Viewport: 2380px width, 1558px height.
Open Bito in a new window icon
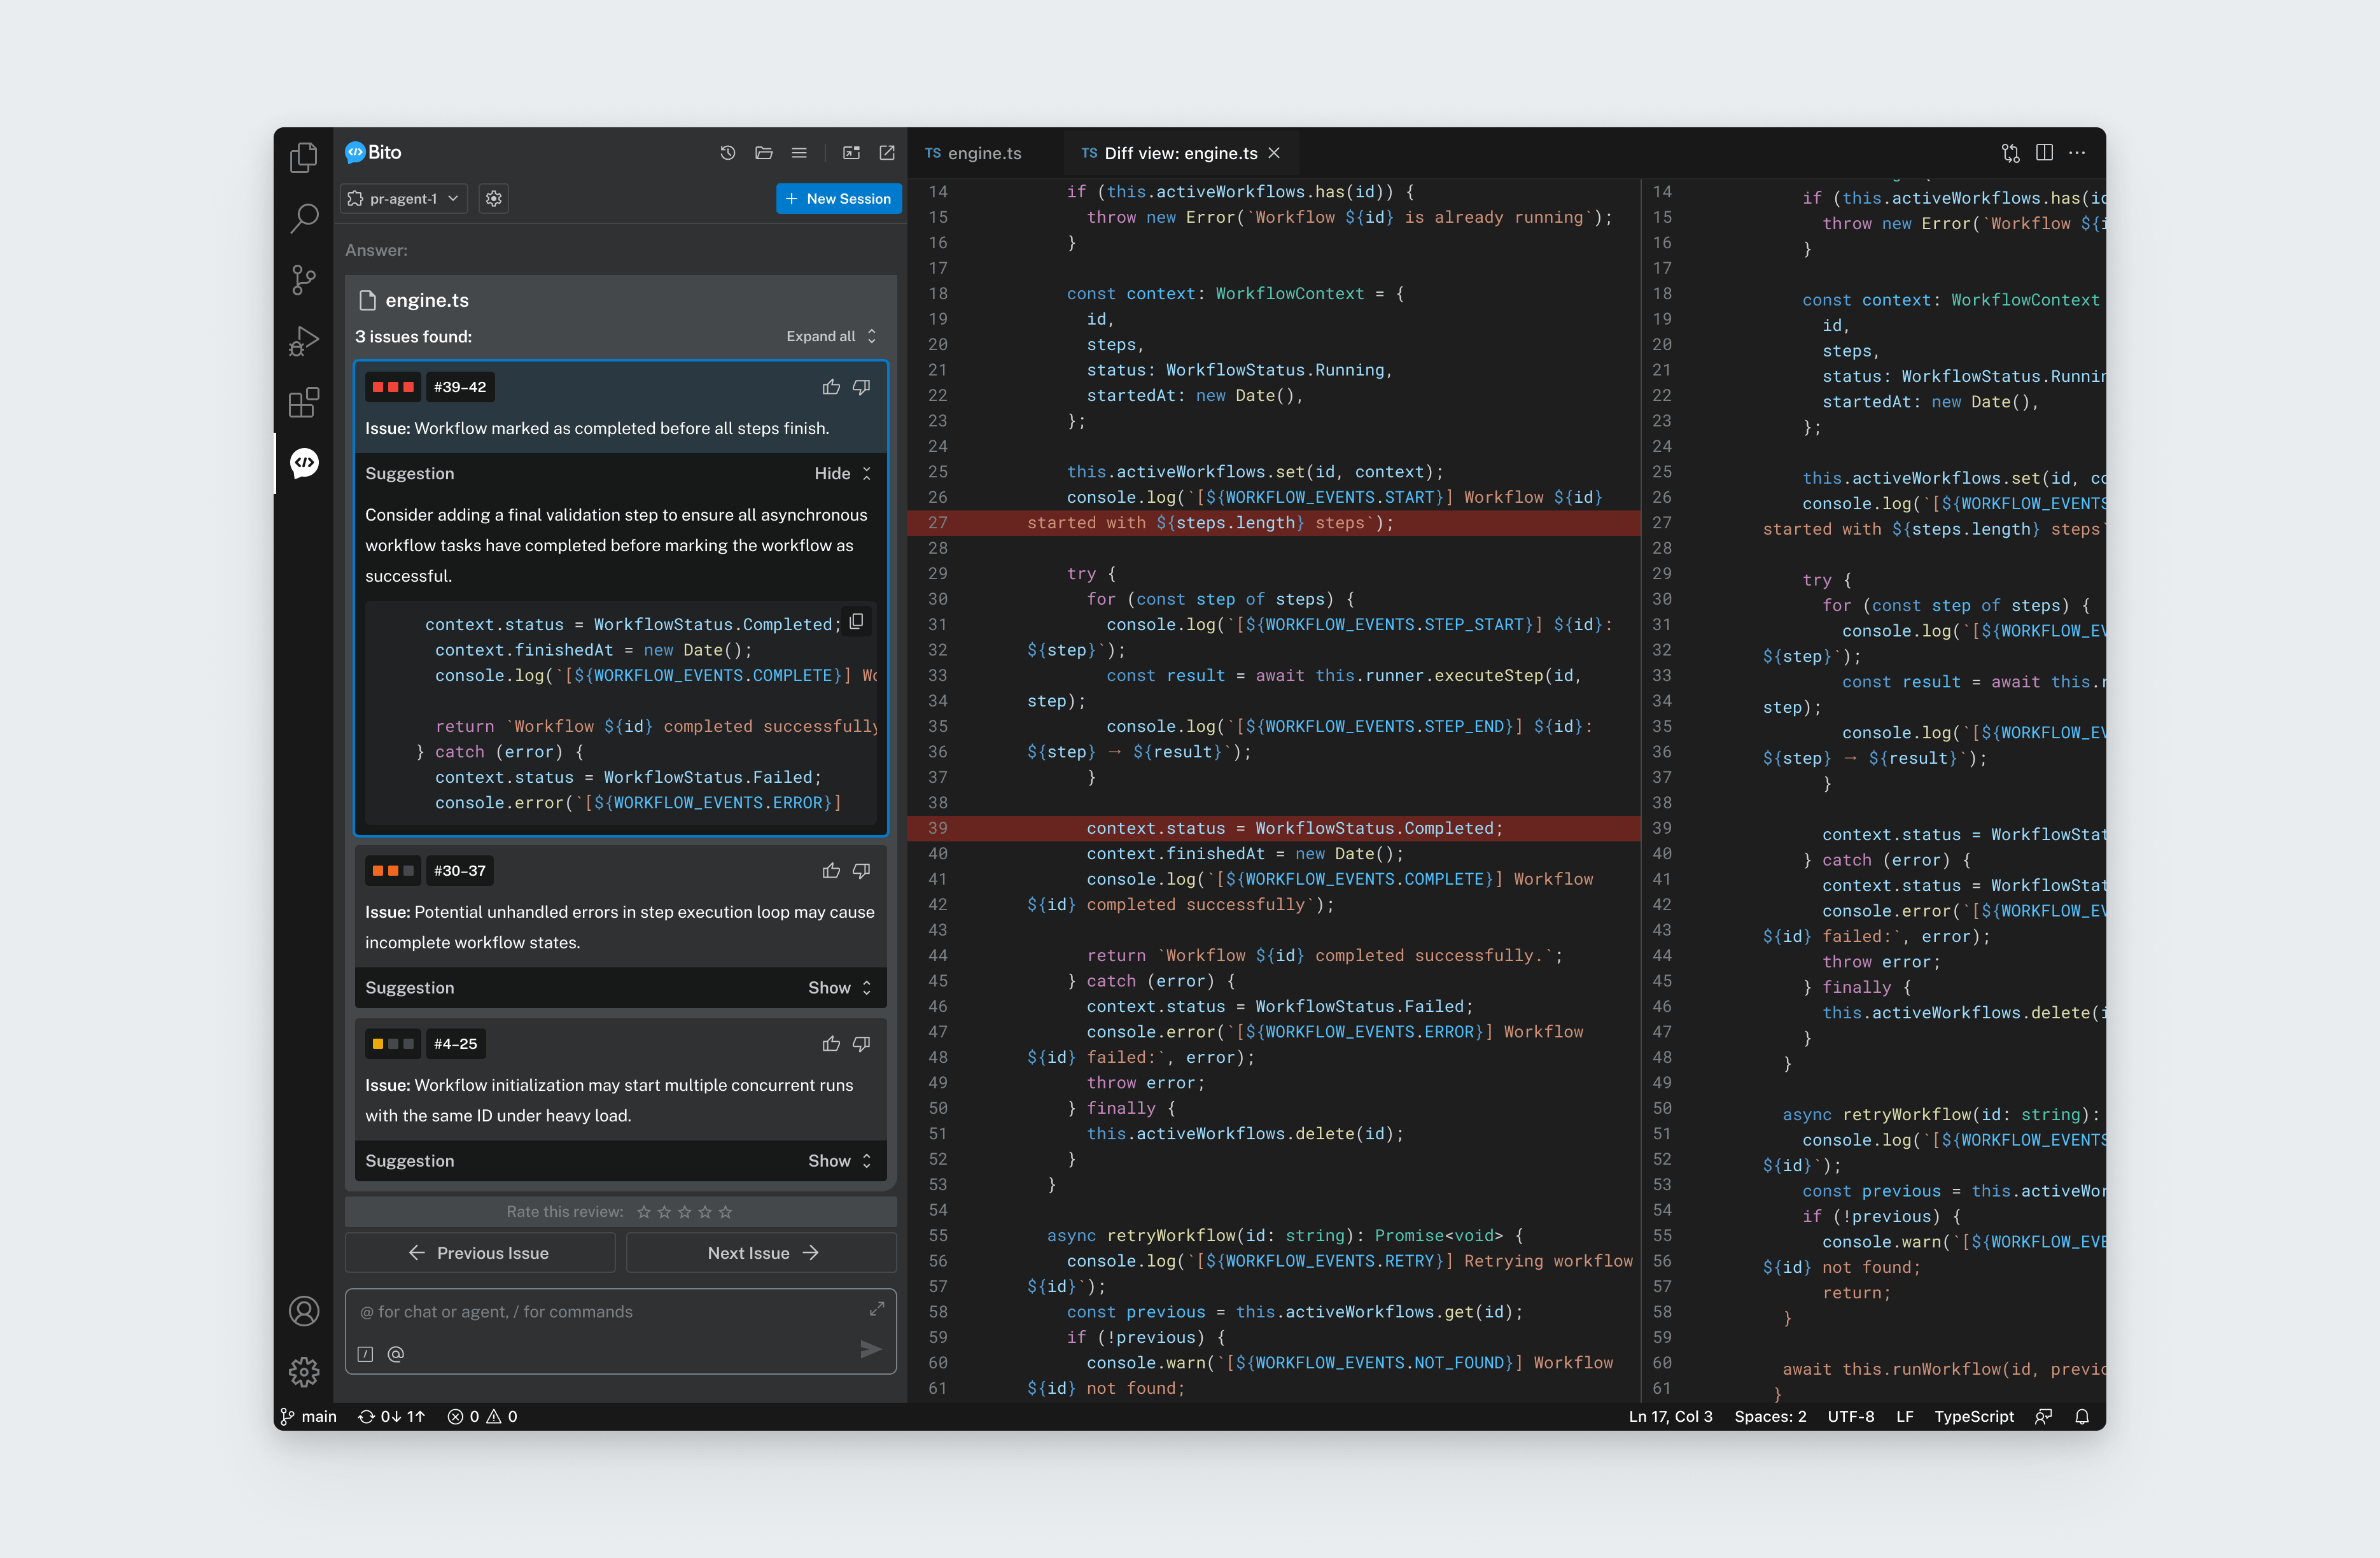tap(886, 153)
